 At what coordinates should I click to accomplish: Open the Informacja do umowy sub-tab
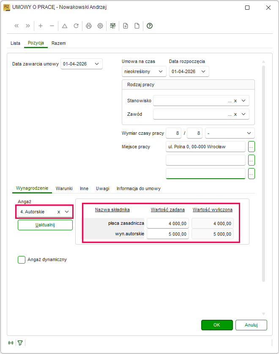[x=139, y=188]
